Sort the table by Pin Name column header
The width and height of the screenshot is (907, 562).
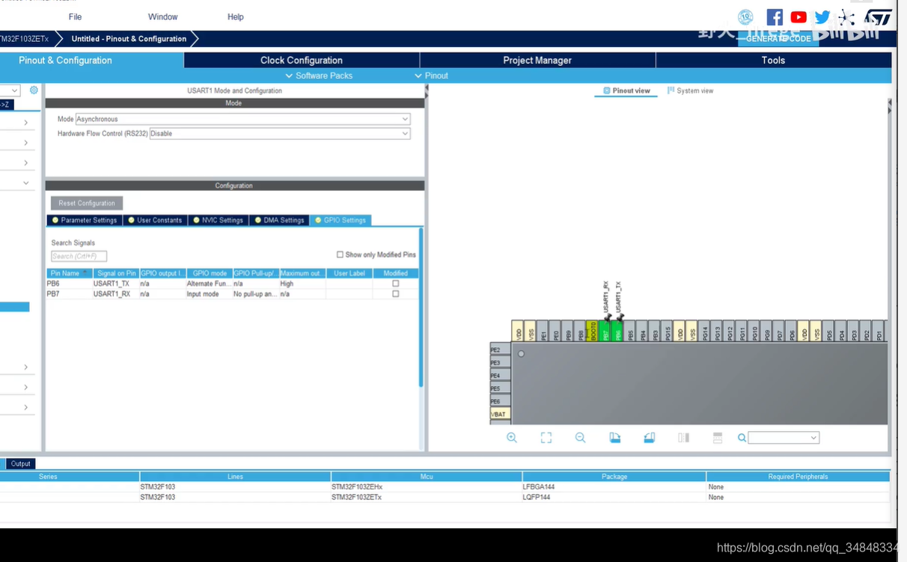(69, 273)
